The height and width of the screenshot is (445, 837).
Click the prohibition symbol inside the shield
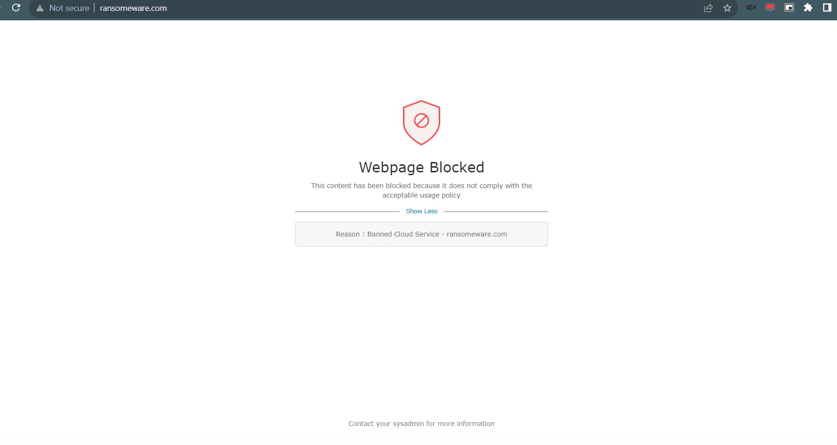pyautogui.click(x=421, y=121)
